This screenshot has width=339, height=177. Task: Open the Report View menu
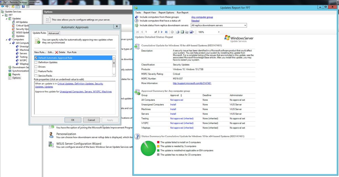pyautogui.click(x=149, y=13)
